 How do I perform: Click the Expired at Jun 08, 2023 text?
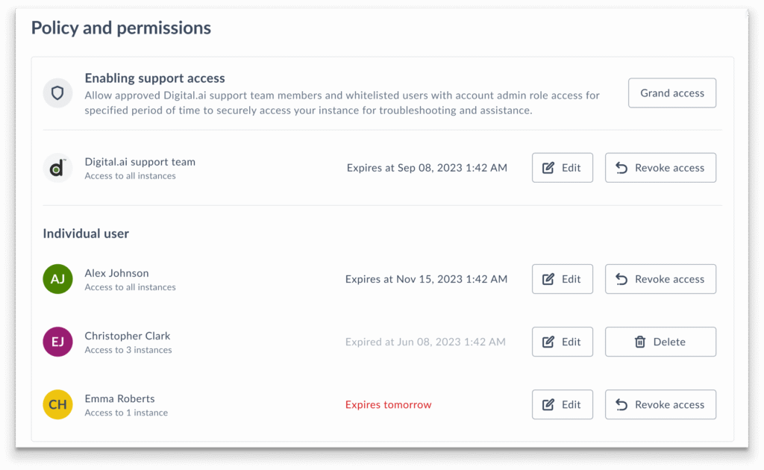(x=425, y=342)
